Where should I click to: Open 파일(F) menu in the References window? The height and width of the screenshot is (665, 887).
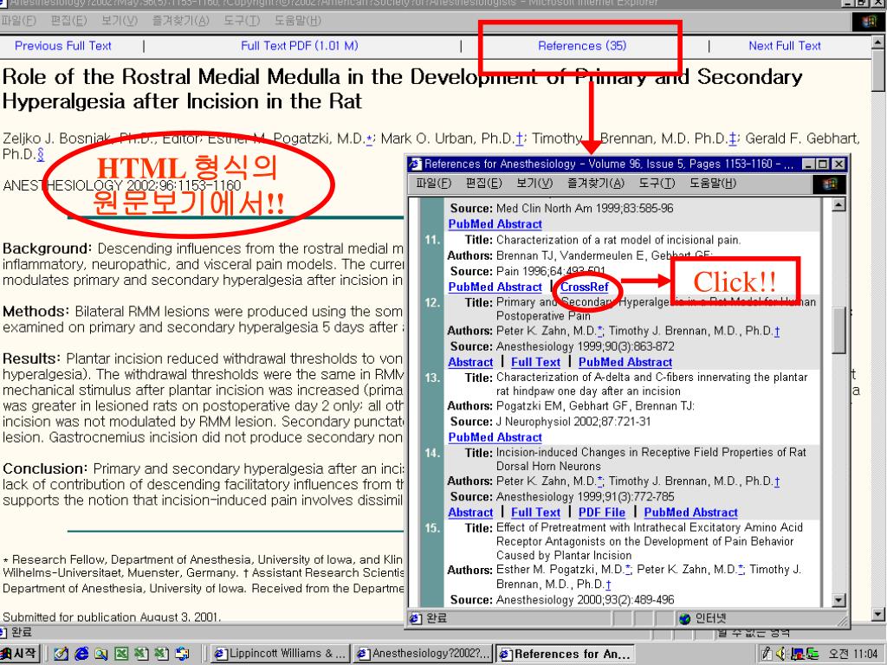[x=434, y=184]
